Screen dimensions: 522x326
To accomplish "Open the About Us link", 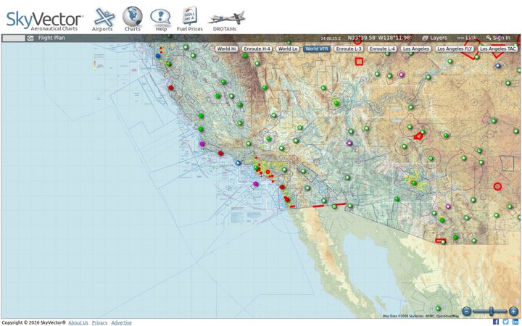I will (78, 322).
